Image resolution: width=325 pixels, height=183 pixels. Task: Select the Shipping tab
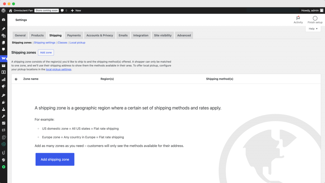point(55,35)
